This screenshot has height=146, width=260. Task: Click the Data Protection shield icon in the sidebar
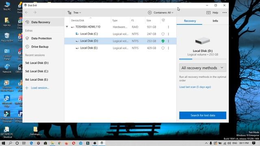pos(27,38)
